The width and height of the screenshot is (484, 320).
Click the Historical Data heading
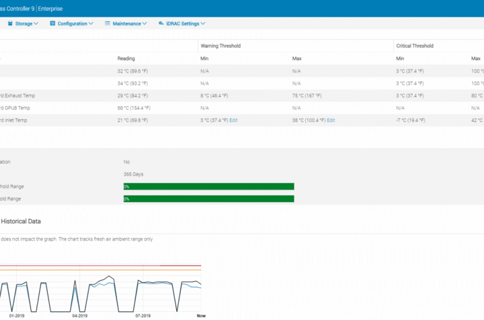click(20, 221)
